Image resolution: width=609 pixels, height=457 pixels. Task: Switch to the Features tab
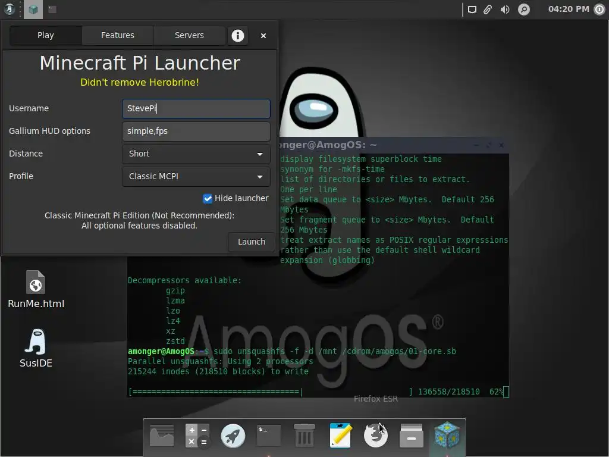pyautogui.click(x=117, y=35)
